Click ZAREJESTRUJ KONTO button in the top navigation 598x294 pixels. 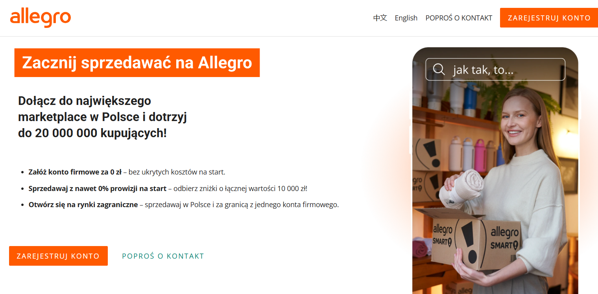549,18
